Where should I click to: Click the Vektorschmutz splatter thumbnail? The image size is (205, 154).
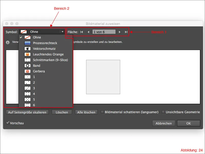coord(27,49)
